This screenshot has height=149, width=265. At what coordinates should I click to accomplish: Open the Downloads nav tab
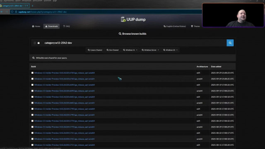click(x=51, y=26)
